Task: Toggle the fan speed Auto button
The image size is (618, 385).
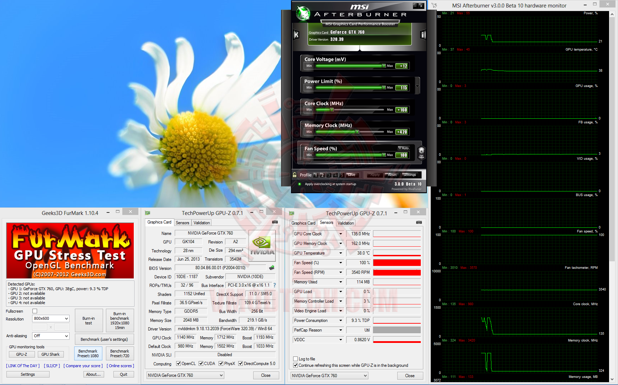Action: [404, 148]
